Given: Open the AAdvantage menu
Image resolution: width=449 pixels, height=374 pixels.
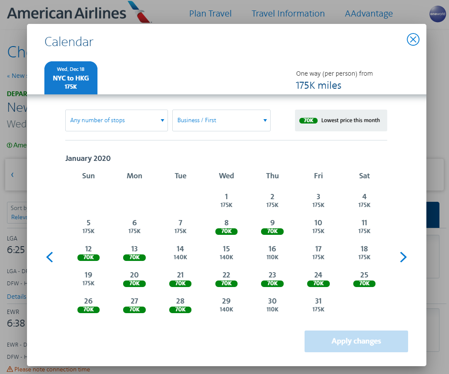Looking at the screenshot, I should point(369,14).
